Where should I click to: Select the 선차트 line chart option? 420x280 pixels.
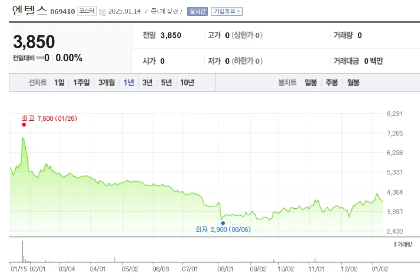[x=37, y=82]
